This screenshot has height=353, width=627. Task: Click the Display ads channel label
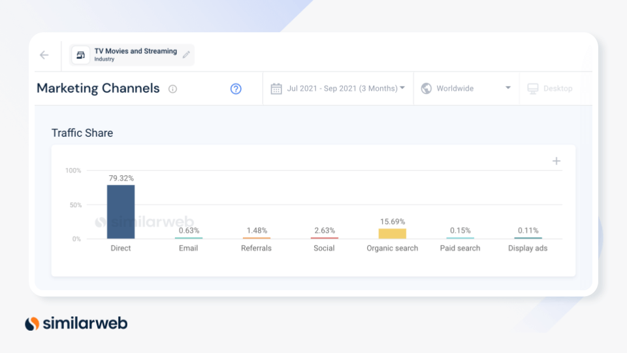point(528,248)
